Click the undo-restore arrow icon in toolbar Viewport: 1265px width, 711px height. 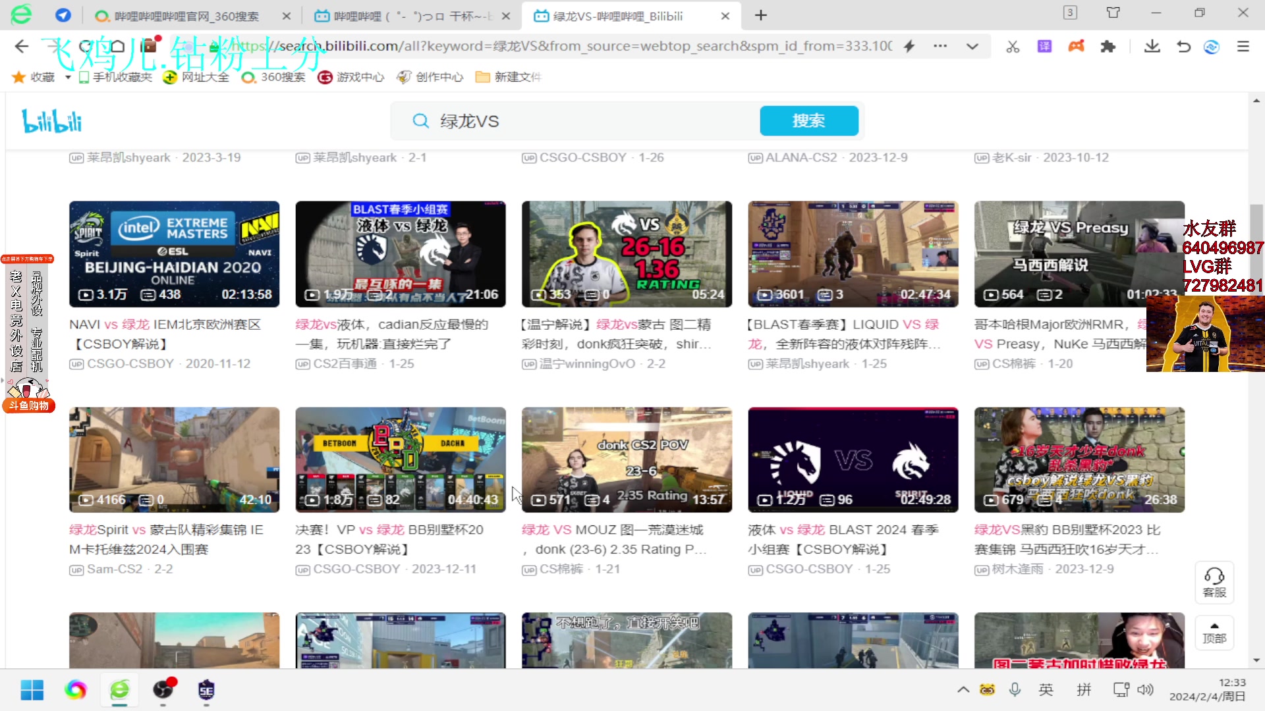1183,46
